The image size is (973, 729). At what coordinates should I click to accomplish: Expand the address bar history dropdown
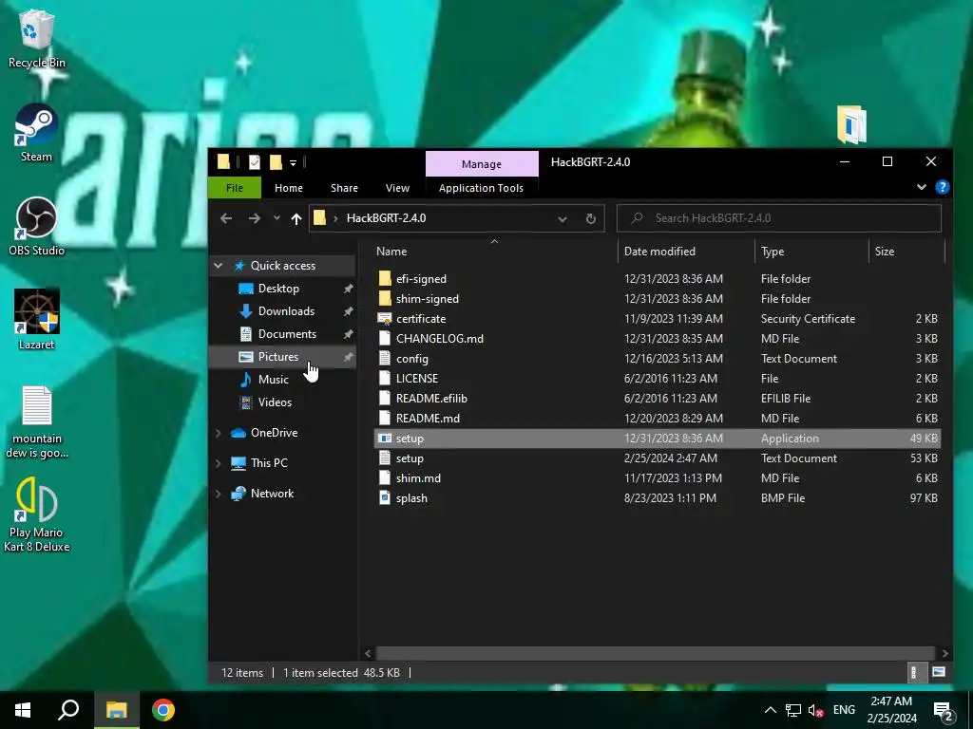tap(563, 218)
